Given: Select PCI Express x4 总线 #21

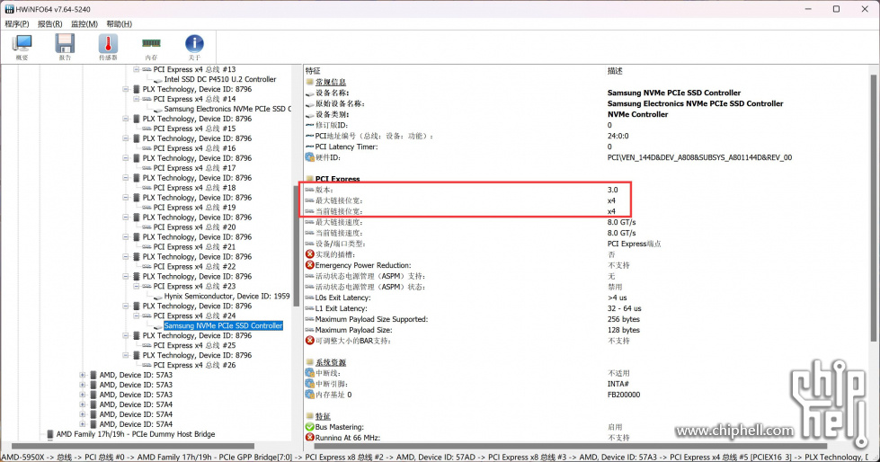Looking at the screenshot, I should (194, 247).
